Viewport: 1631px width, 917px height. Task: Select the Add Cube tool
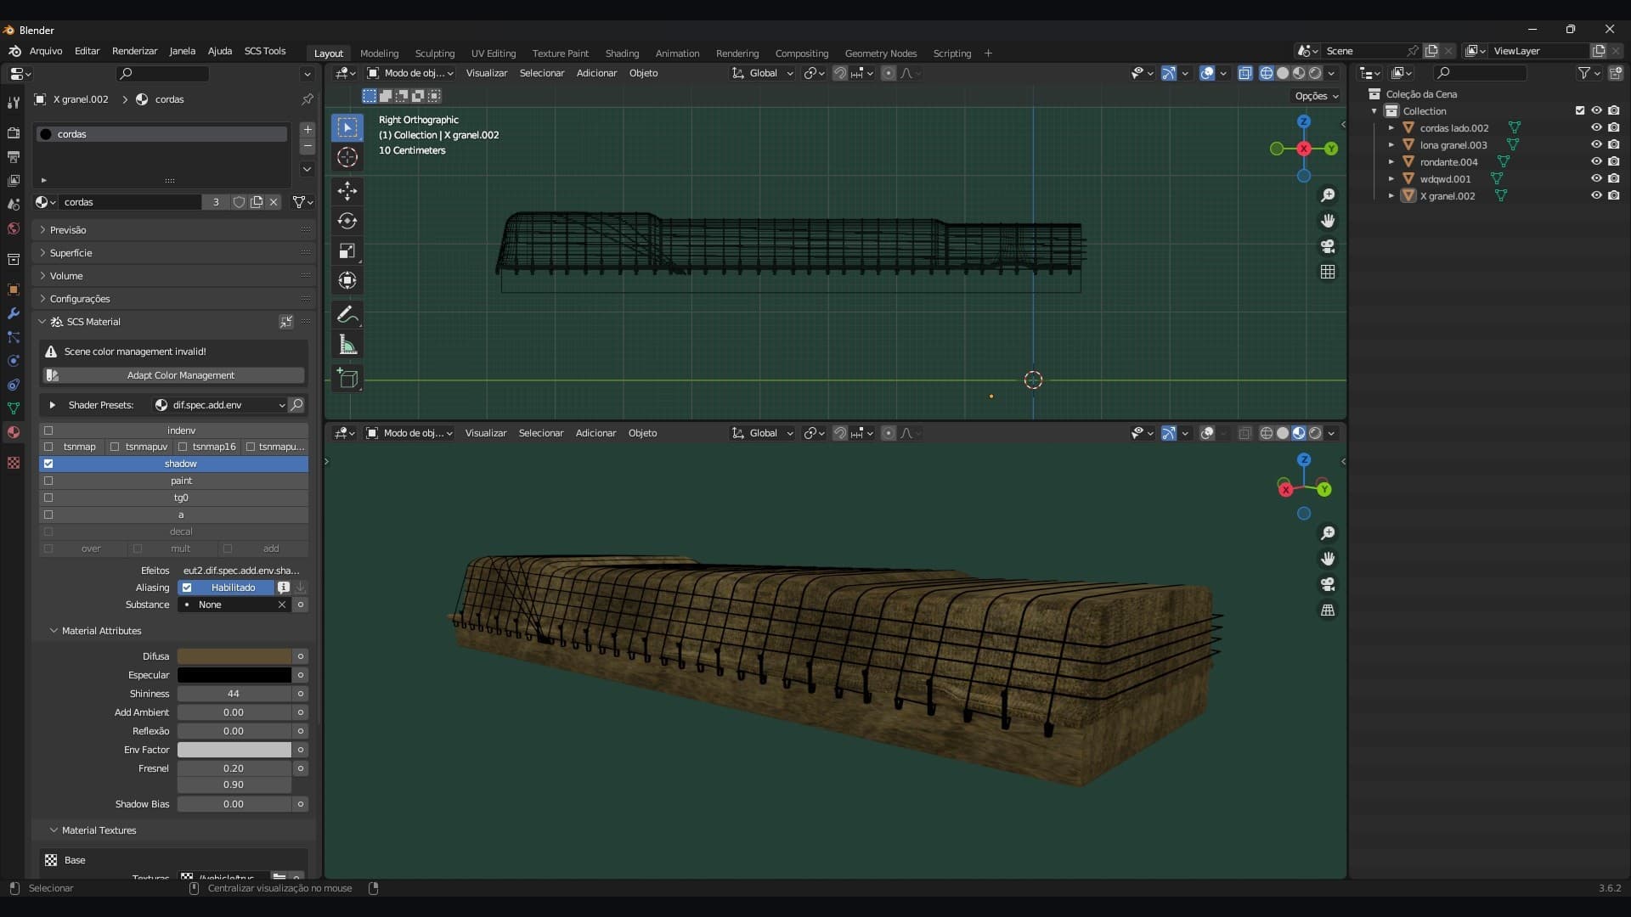(x=347, y=379)
